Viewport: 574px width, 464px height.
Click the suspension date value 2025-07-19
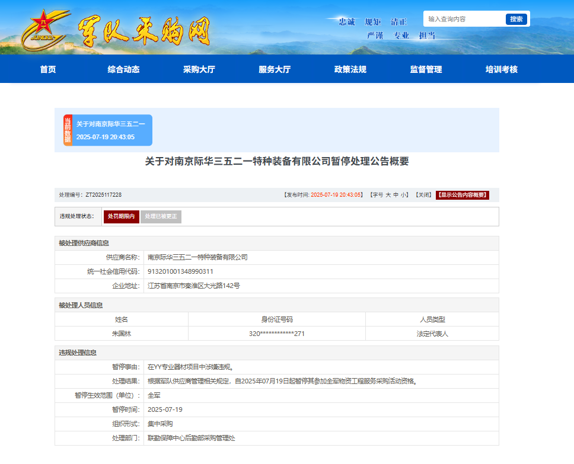pyautogui.click(x=165, y=410)
